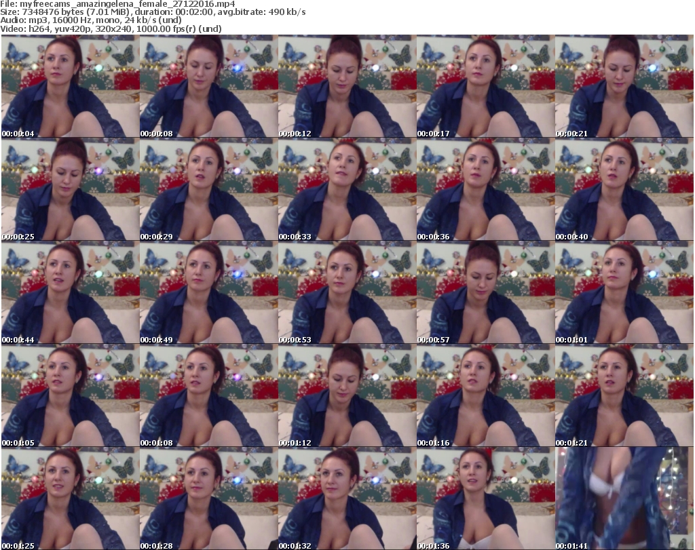Open the frame at 00:00:44
Screen dimensions: 695x550
pyautogui.click(x=70, y=293)
